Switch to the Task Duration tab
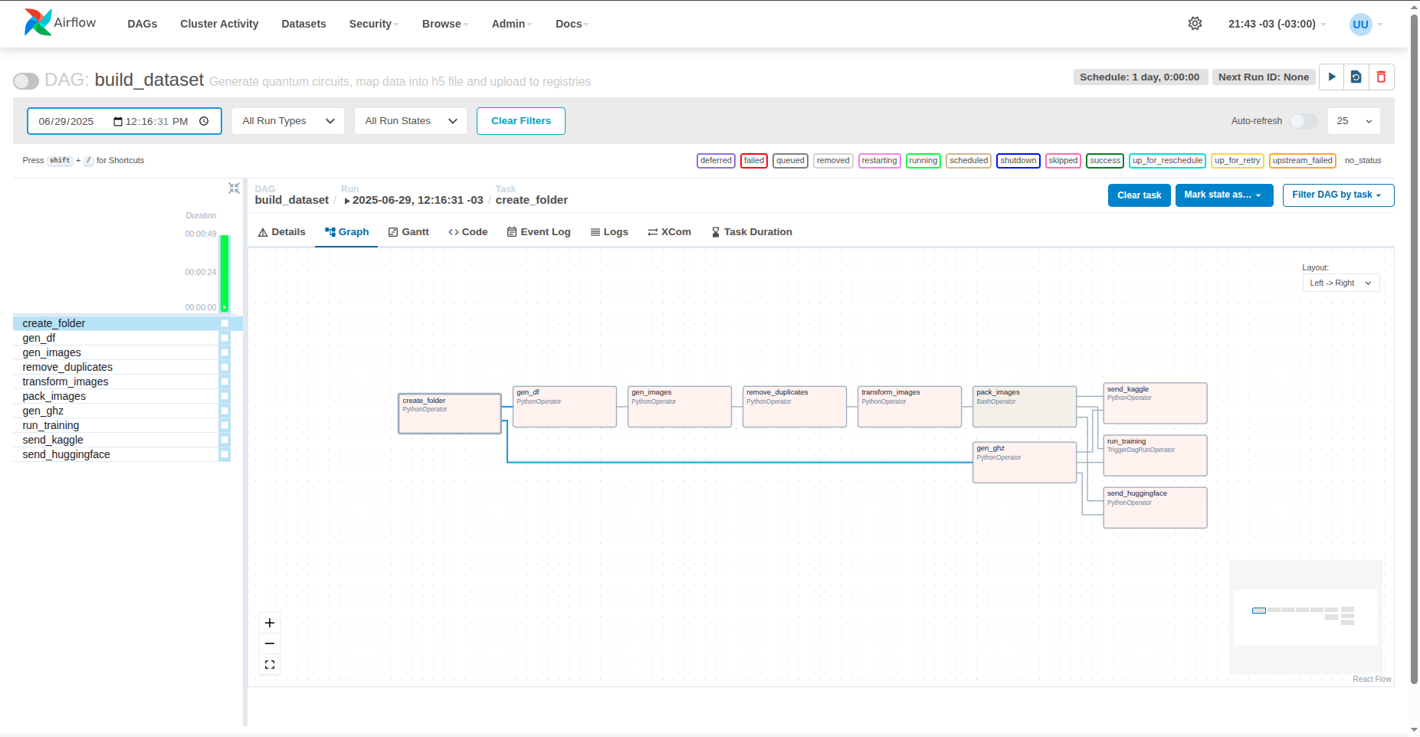 tap(752, 232)
